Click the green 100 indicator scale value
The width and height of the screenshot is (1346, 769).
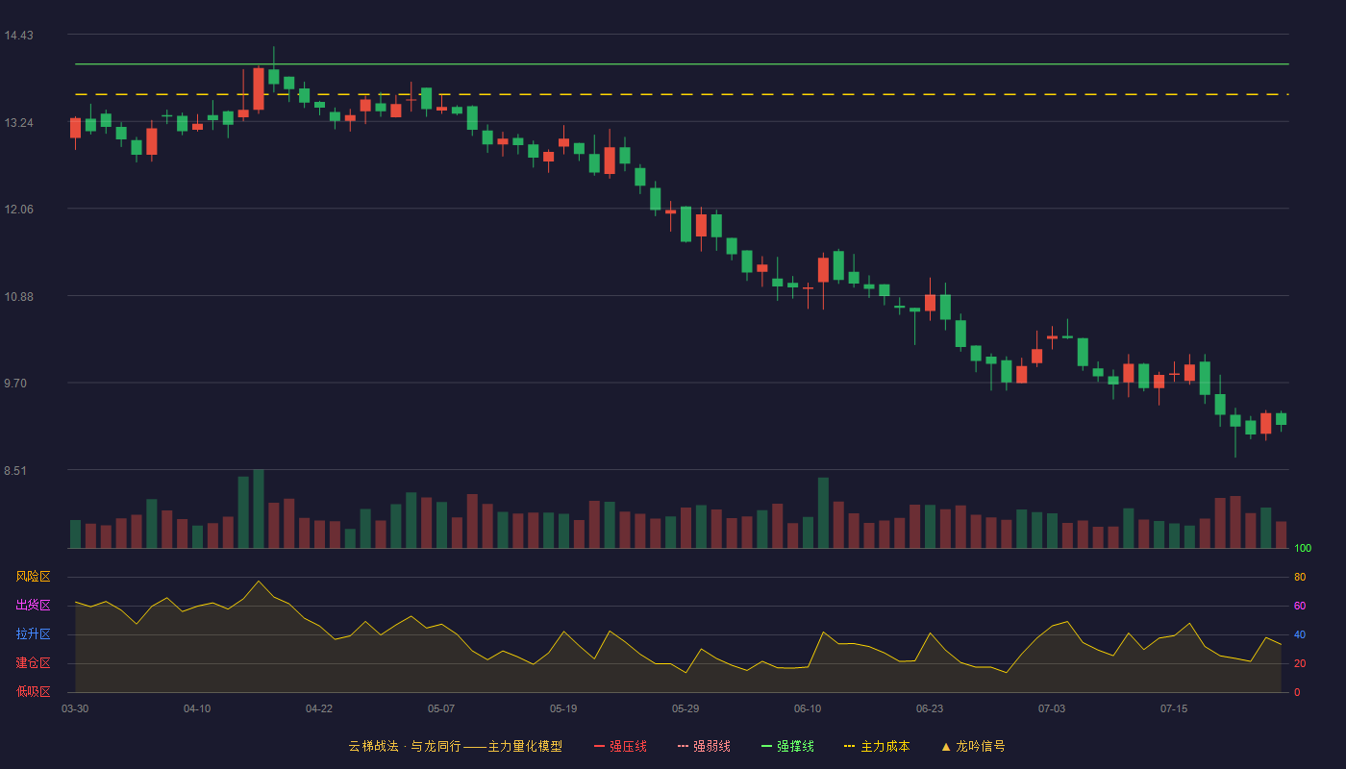pos(1303,549)
